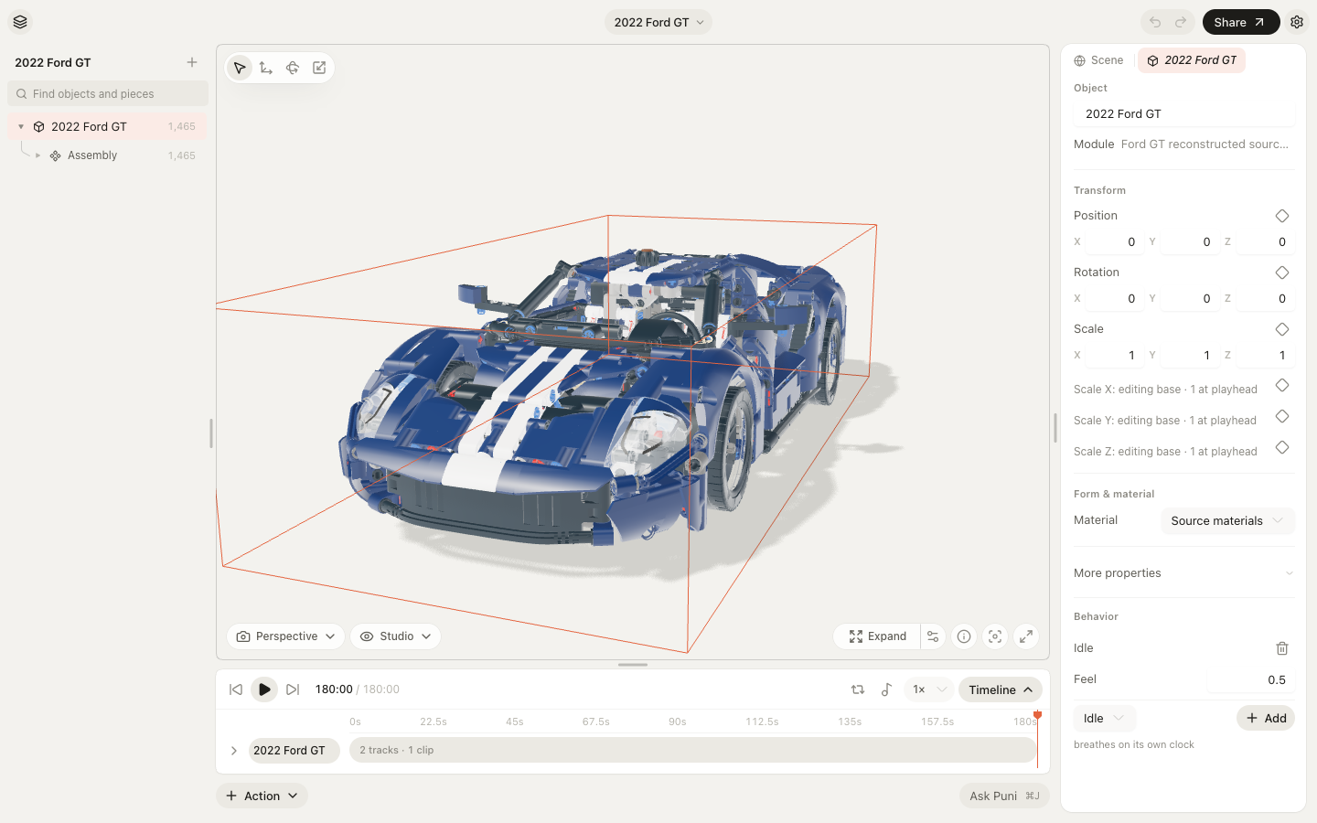Expand 2022 Ford GT timeline track

(234, 751)
